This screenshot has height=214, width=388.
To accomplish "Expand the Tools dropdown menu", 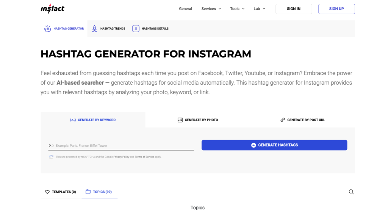I will (237, 9).
